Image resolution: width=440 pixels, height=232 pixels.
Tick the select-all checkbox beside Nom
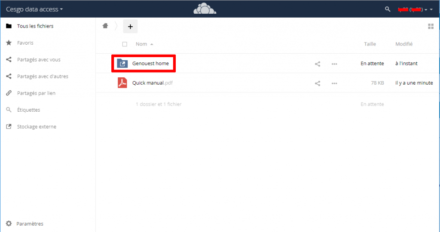(125, 44)
